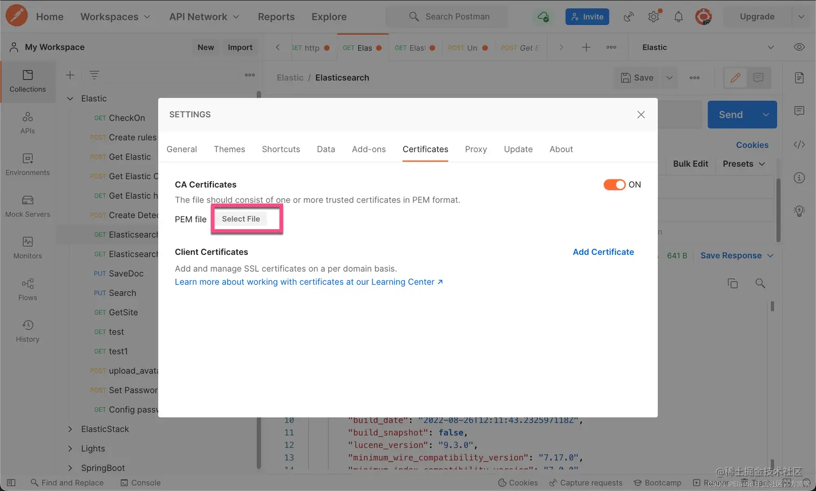Open a new request tab with plus
The image size is (816, 491).
coord(586,48)
